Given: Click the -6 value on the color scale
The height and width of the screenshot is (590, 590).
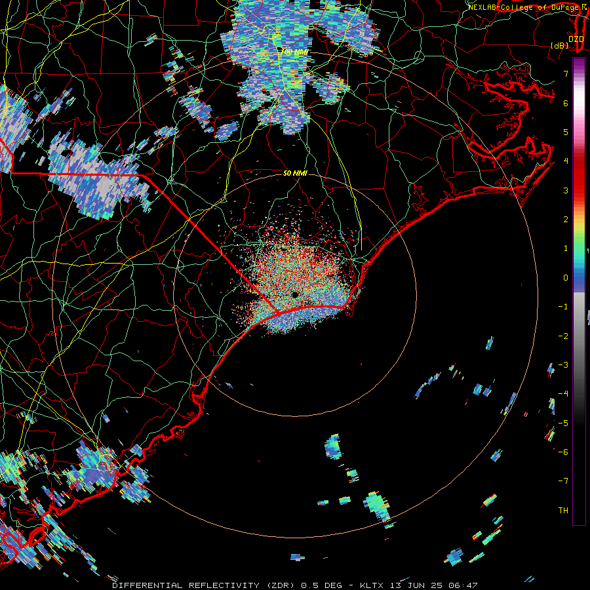Looking at the screenshot, I should pos(563,452).
